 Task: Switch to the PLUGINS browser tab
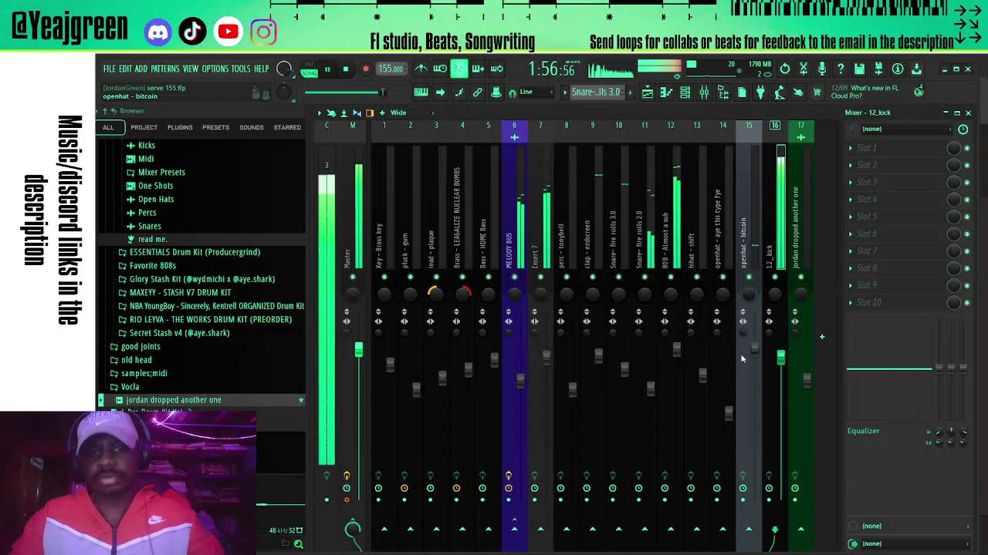point(180,127)
